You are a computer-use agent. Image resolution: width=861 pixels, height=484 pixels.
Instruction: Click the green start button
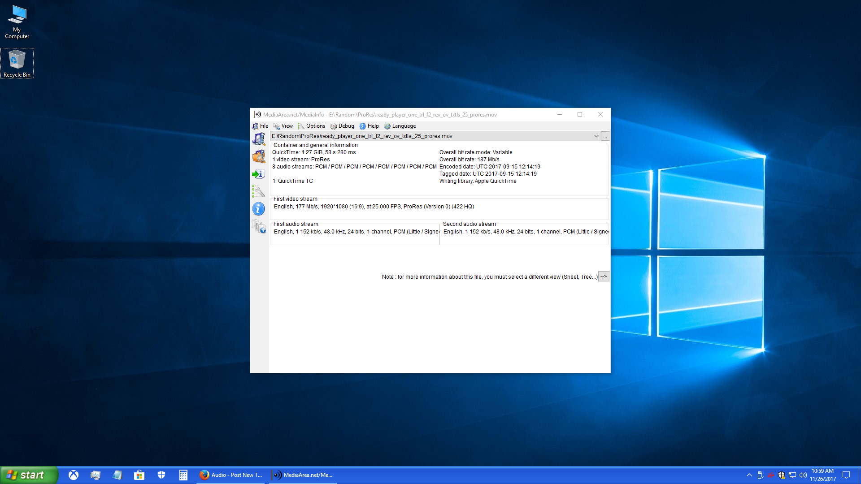click(29, 475)
